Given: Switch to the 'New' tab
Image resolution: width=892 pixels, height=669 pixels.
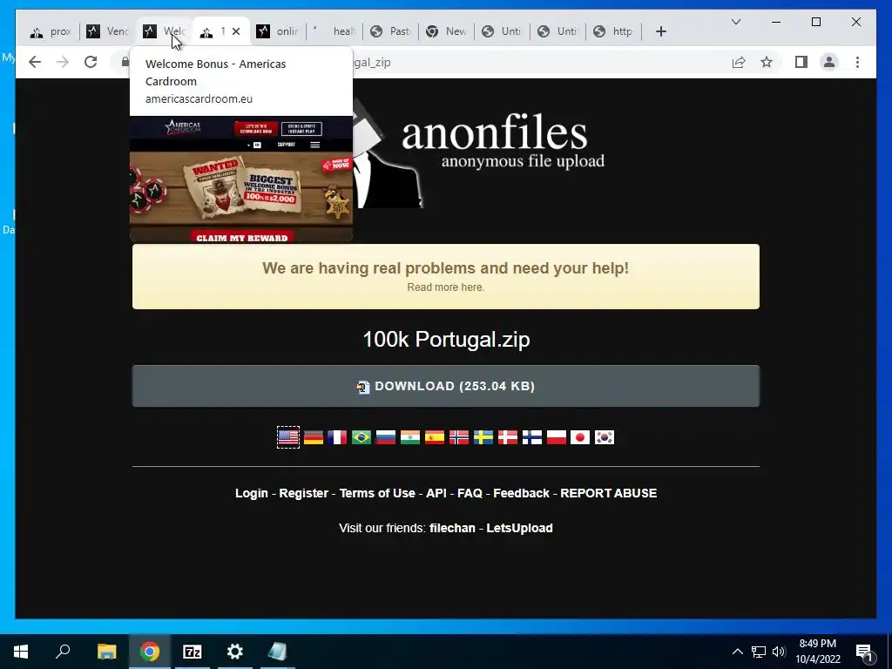Looking at the screenshot, I should click(x=446, y=31).
